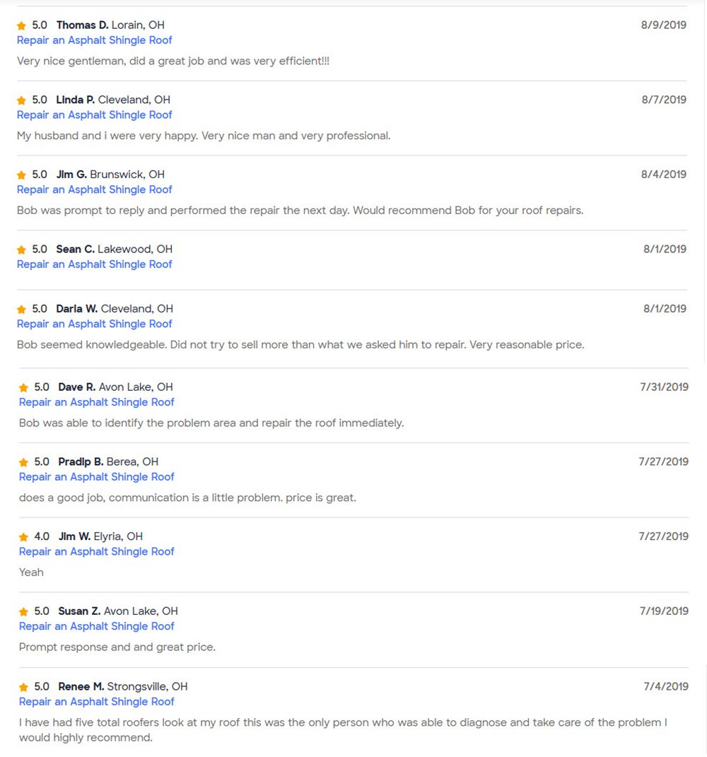
Task: Click the star icon beside Sean C.
Action: (21, 250)
